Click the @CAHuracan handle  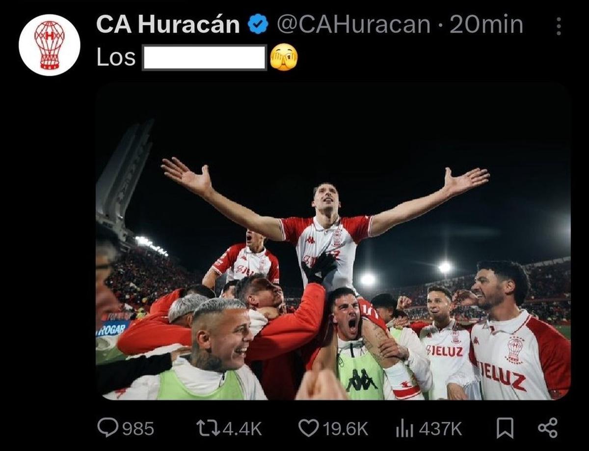(x=354, y=25)
